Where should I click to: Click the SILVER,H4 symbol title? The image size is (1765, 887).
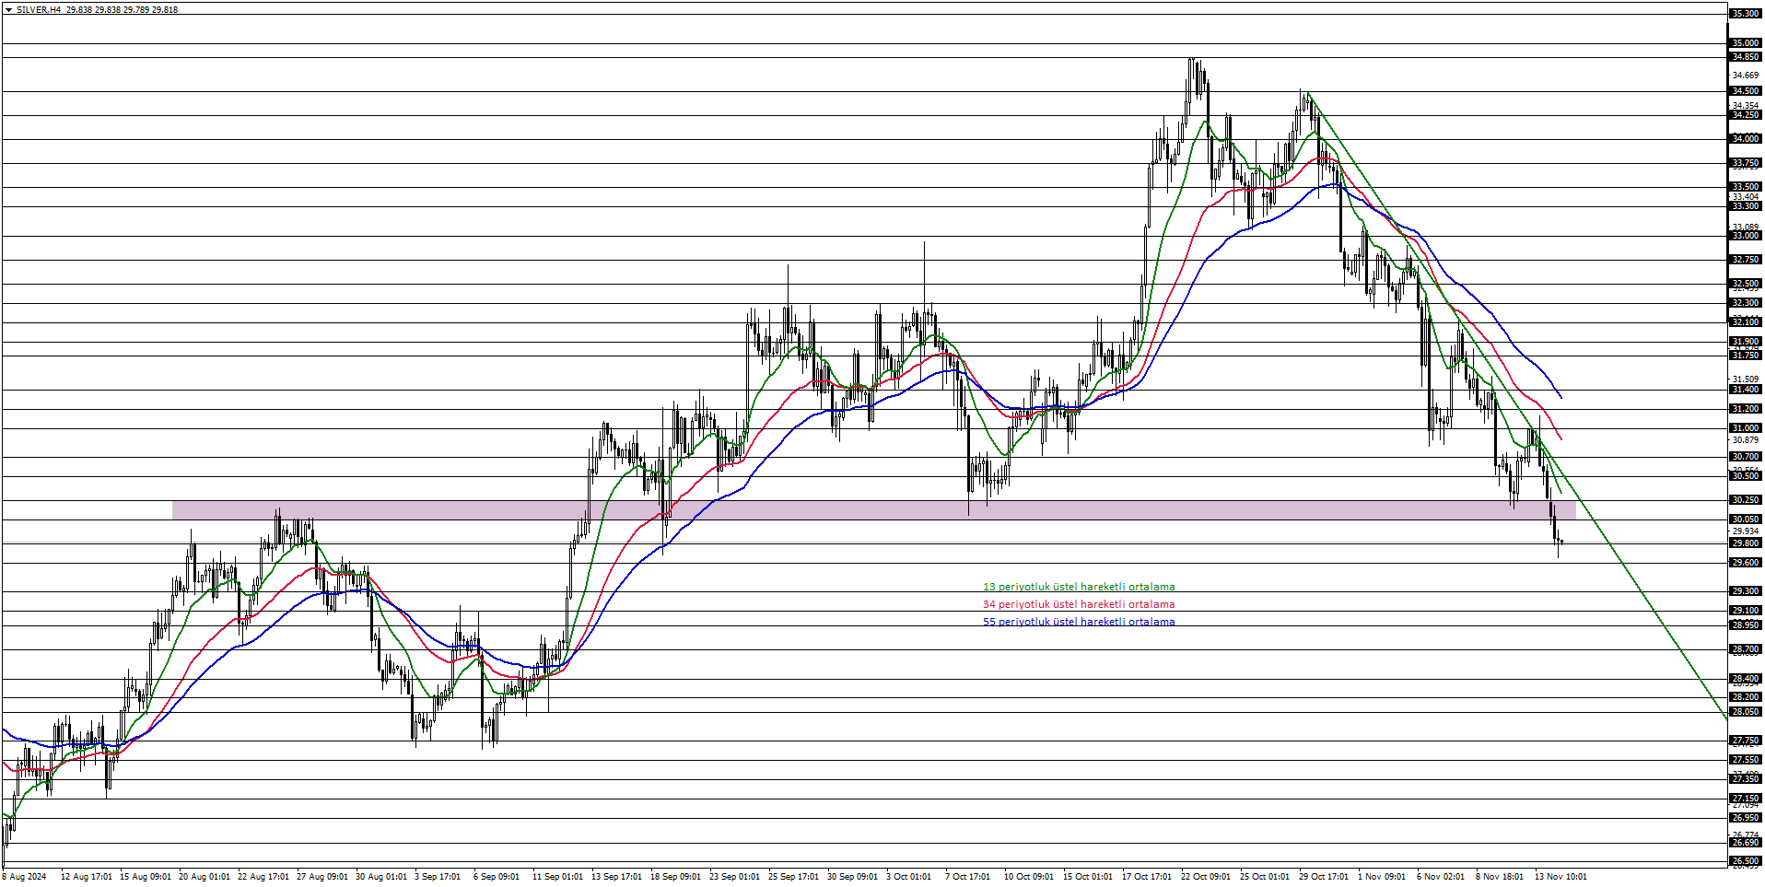39,9
